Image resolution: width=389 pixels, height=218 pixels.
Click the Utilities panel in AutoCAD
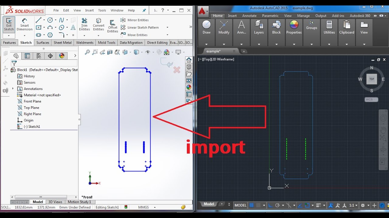(x=329, y=28)
